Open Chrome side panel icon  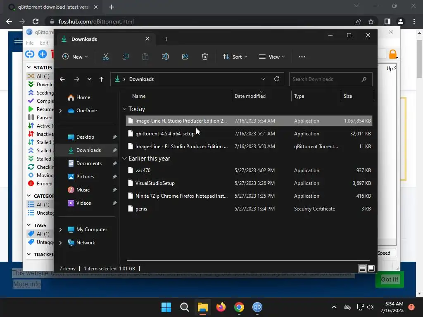pyautogui.click(x=387, y=21)
